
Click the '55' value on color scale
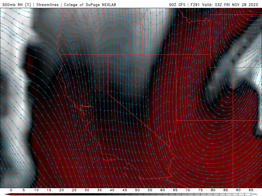[150, 190]
